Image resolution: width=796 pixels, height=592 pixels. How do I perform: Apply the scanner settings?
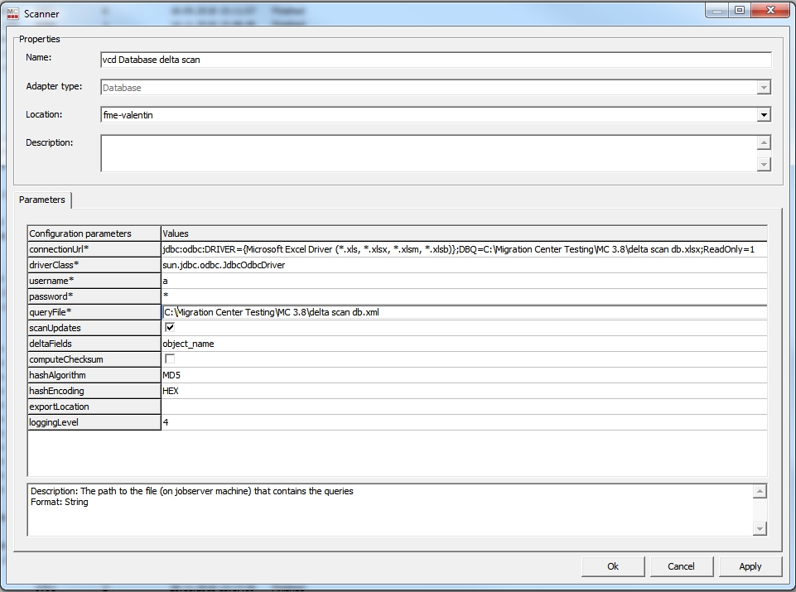[x=750, y=566]
